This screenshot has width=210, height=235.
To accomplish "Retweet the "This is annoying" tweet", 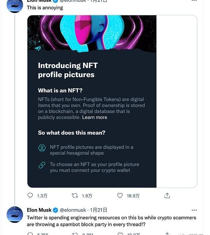I will tap(75, 195).
